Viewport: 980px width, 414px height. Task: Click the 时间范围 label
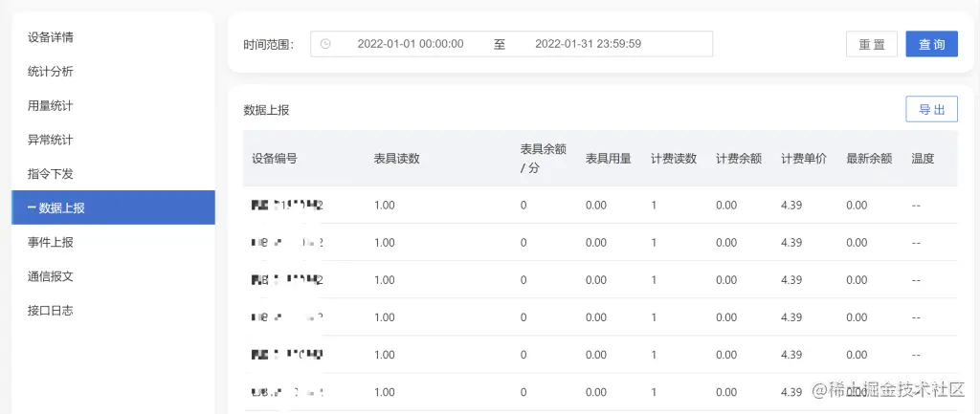[x=269, y=44]
